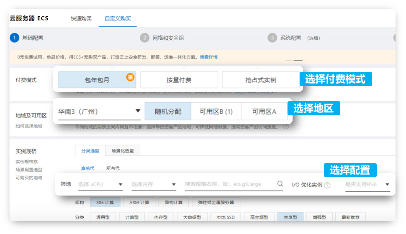
Task: Filter by 高主频型 category
Action: pos(259,217)
